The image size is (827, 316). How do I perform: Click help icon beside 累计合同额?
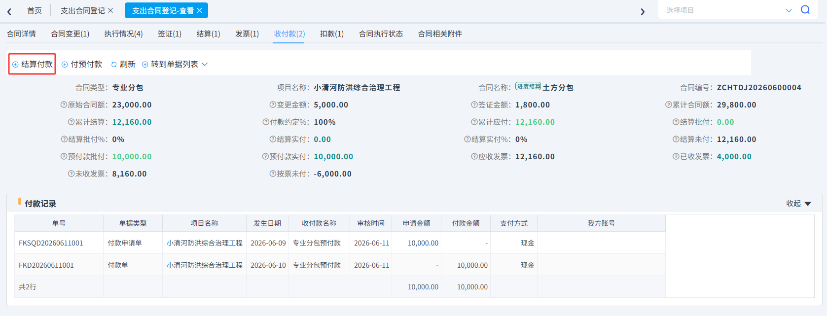pos(669,105)
